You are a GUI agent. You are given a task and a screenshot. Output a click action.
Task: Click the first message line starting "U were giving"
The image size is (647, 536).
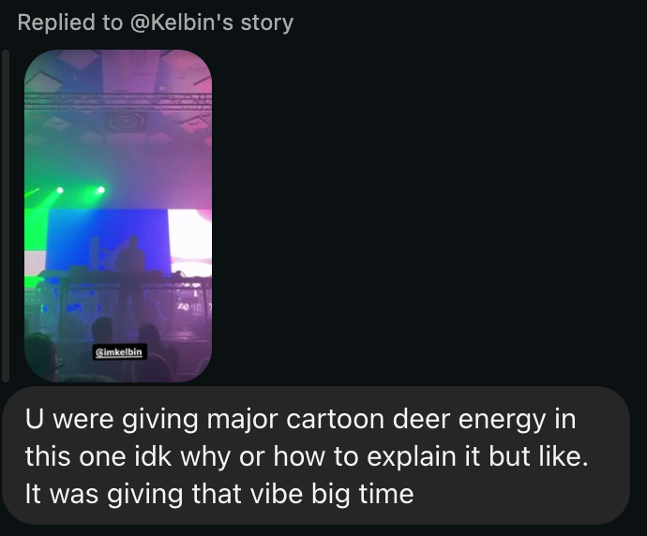click(300, 419)
